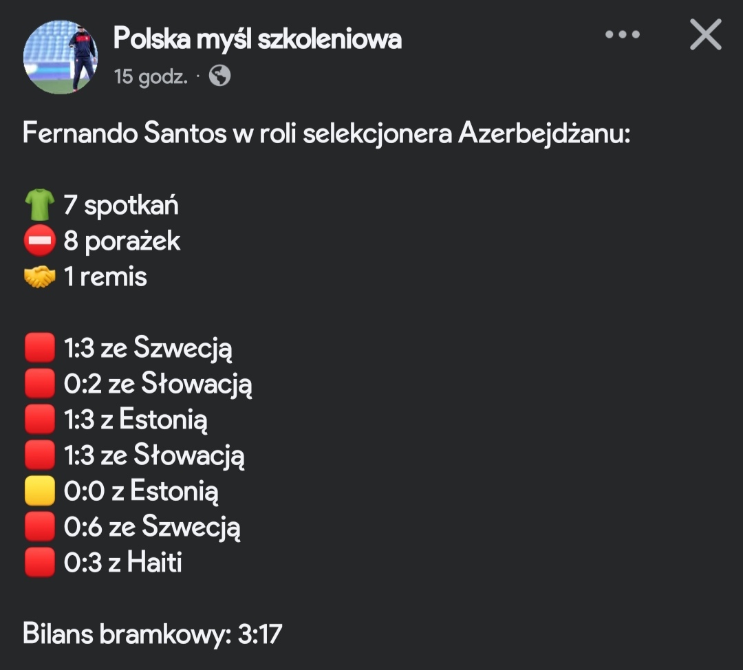Click the '7 spotkań' text
This screenshot has height=670, width=743.
click(121, 205)
